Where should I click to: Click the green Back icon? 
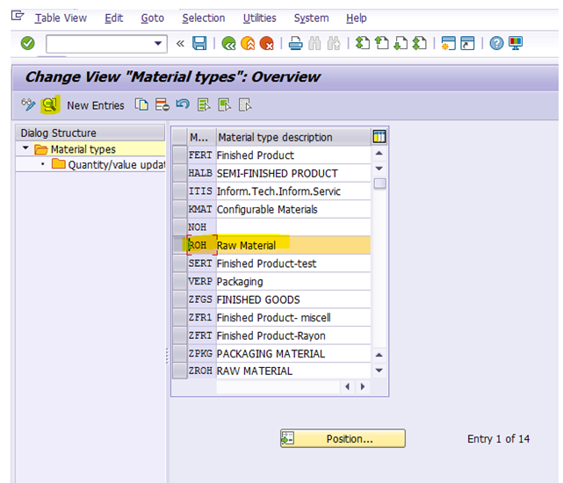click(x=228, y=43)
